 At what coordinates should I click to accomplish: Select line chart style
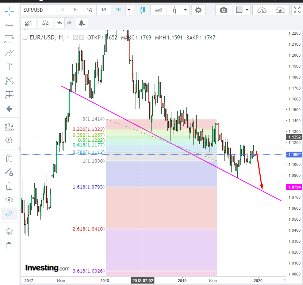(x=158, y=10)
